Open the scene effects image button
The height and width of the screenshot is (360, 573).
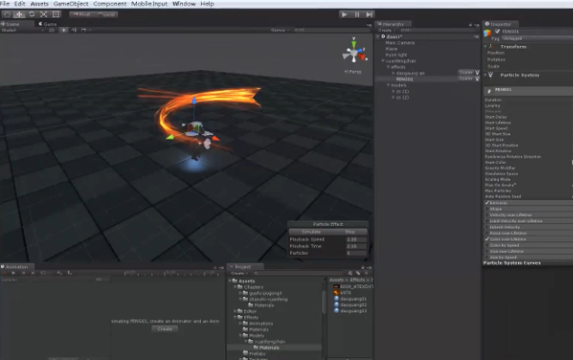pyautogui.click(x=84, y=30)
